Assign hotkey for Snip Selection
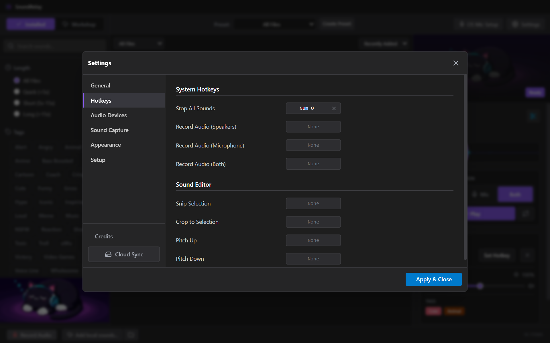 (x=313, y=204)
